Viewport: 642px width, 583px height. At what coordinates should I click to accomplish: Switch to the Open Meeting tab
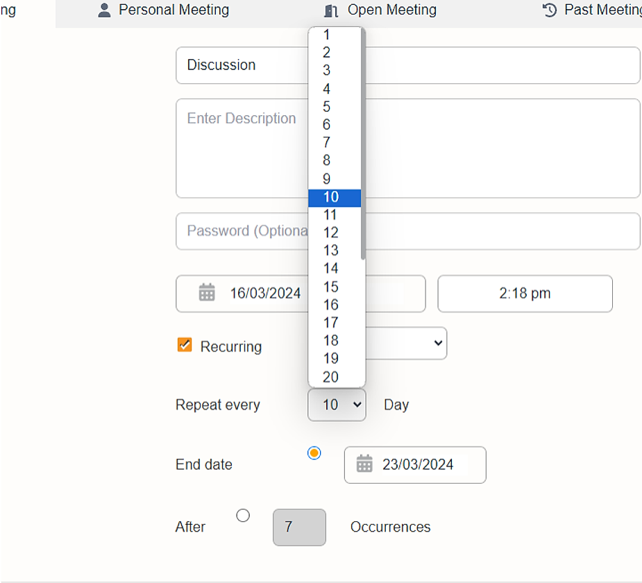click(380, 10)
